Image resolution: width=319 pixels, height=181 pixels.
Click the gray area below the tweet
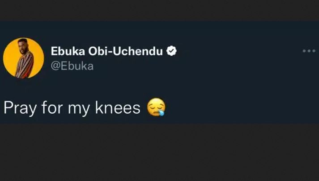click(159, 152)
